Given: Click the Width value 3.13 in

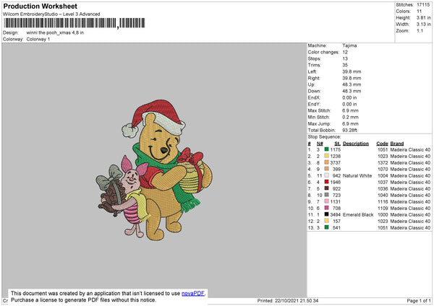Looking at the screenshot, I should (x=424, y=25).
